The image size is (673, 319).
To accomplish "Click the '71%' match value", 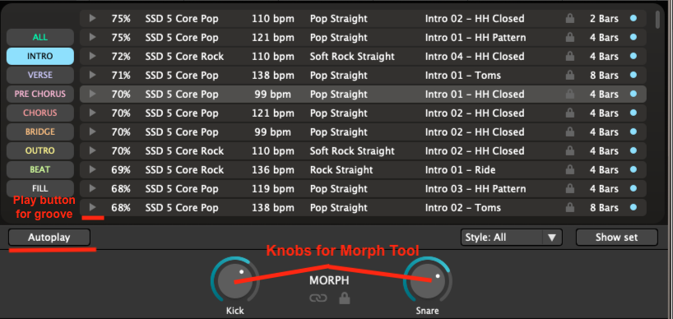I will [121, 76].
